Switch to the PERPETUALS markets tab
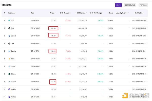 point(130,5)
